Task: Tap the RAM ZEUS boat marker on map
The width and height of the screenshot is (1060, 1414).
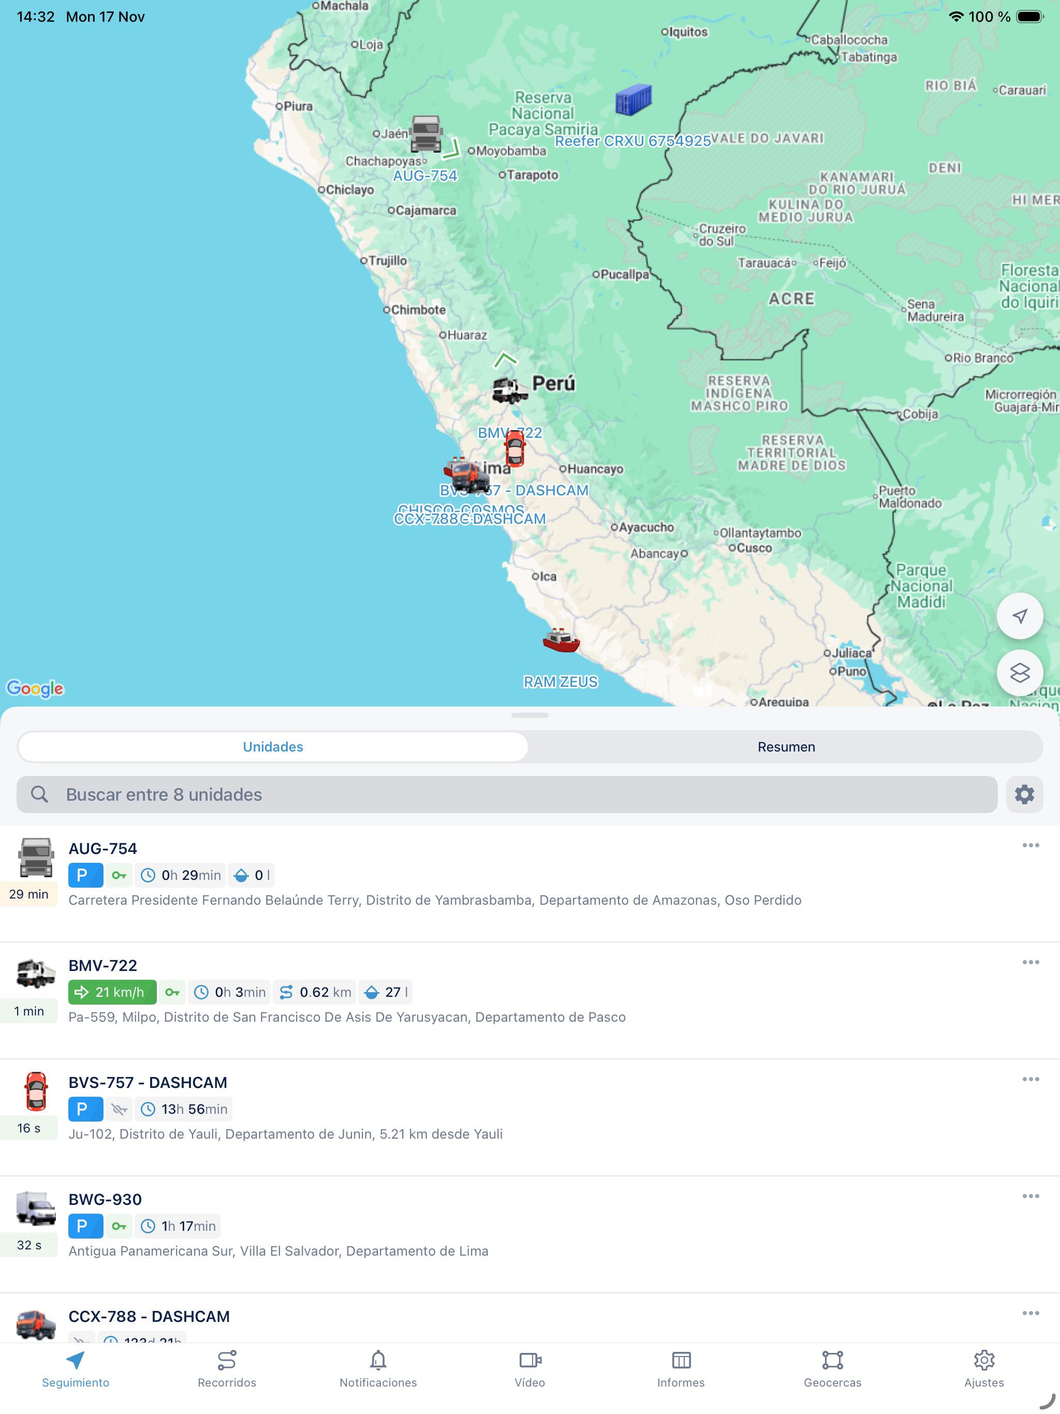Action: pos(561,640)
